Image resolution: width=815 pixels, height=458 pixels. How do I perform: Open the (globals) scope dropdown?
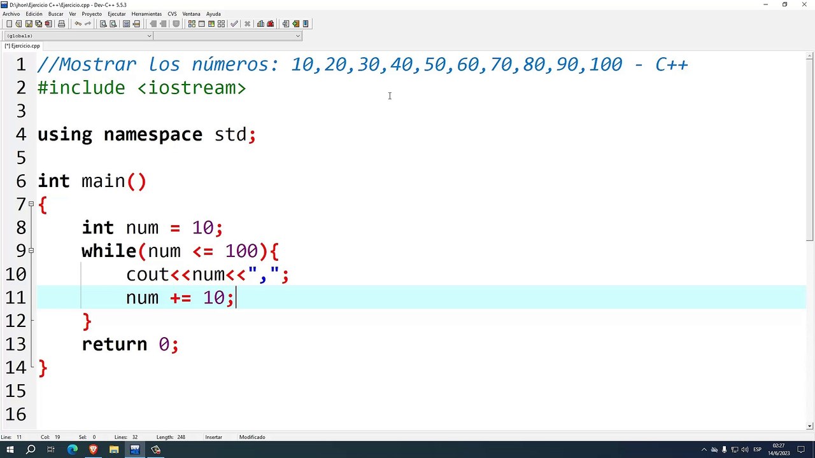(x=79, y=36)
